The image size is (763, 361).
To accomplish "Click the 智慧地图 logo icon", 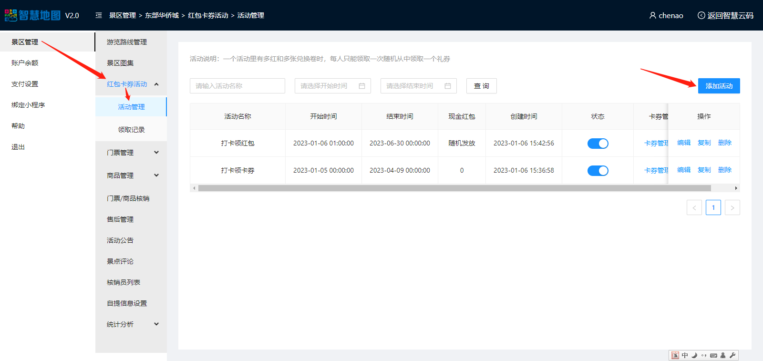I will pyautogui.click(x=11, y=15).
